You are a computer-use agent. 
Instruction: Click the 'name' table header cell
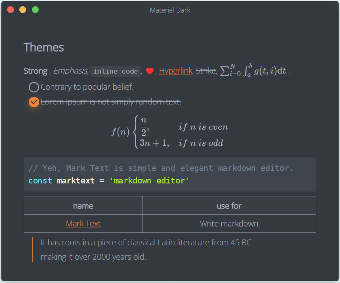coord(83,205)
